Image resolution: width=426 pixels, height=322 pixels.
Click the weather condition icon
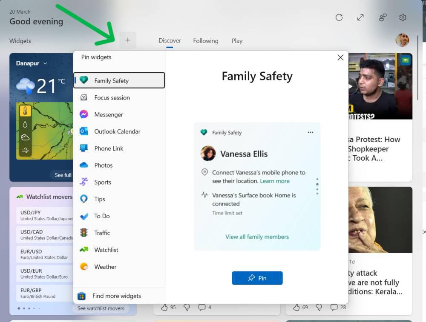[26, 86]
